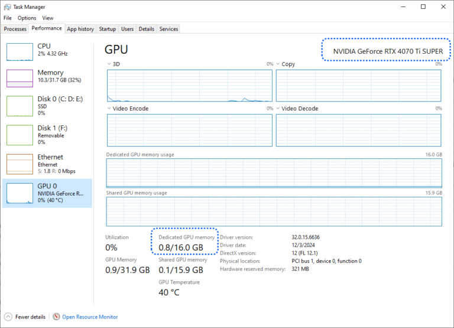Open Resource Monitor link

pyautogui.click(x=90, y=317)
